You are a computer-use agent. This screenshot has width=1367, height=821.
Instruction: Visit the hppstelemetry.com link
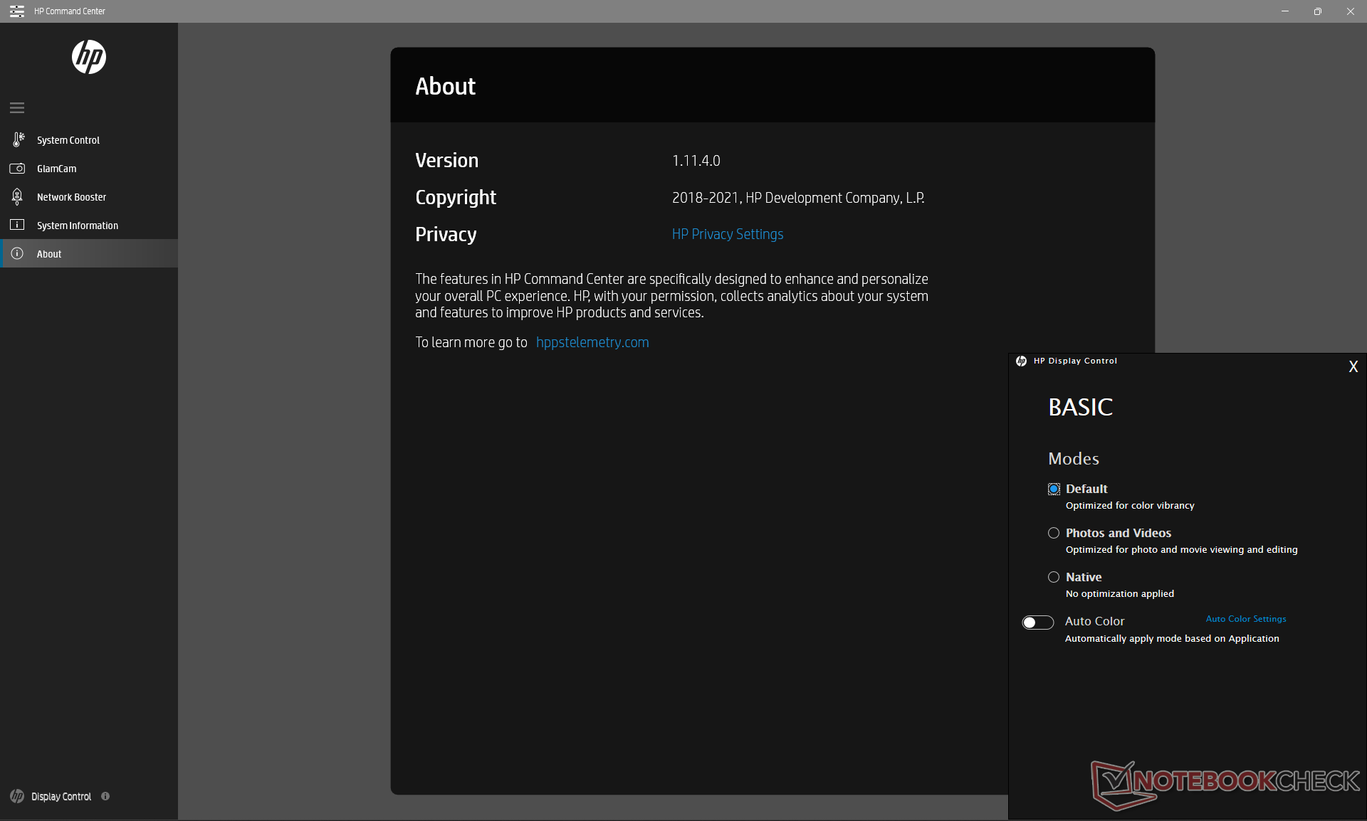click(592, 342)
